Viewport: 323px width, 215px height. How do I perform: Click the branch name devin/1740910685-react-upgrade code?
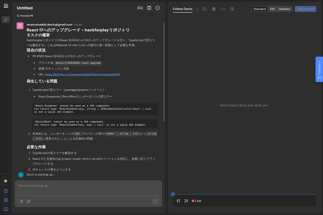coord(78,63)
